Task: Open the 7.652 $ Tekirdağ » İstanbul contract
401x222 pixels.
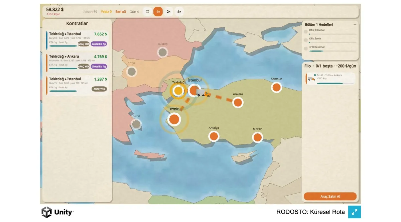Action: tap(77, 39)
